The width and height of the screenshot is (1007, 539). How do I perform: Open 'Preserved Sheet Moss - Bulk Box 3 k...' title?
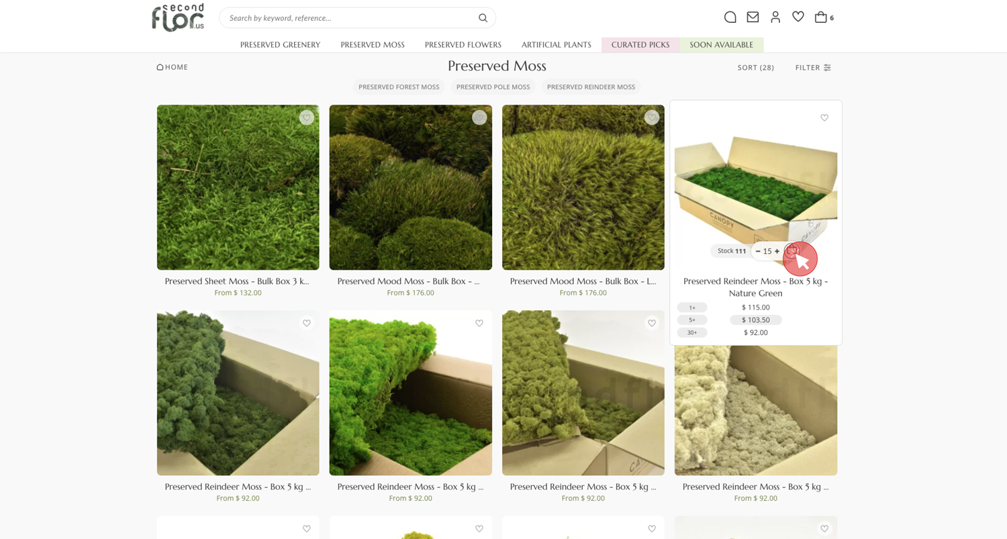coord(238,281)
